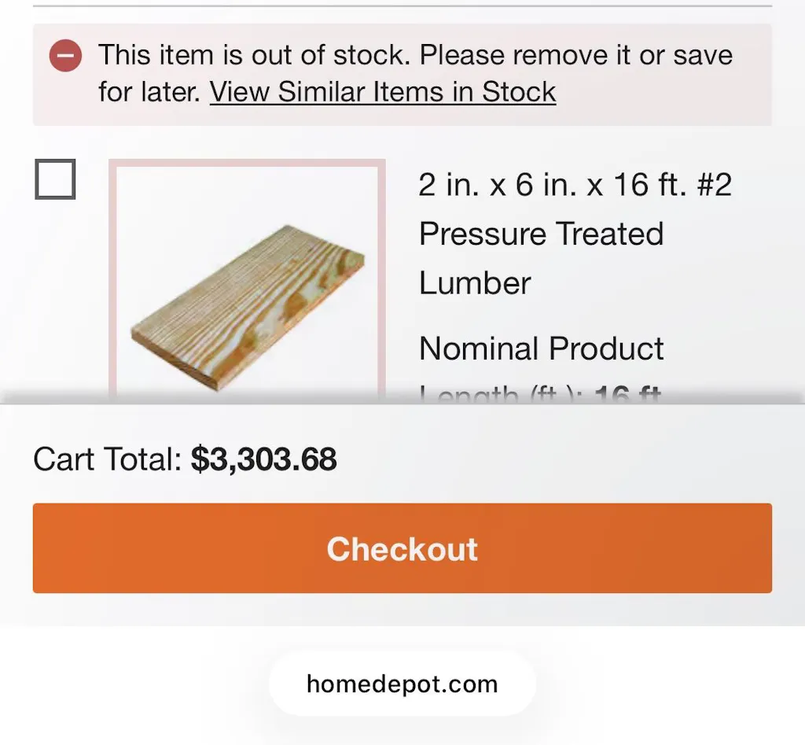The height and width of the screenshot is (745, 805).
Task: Click the pink border of the product image
Action: 113,275
